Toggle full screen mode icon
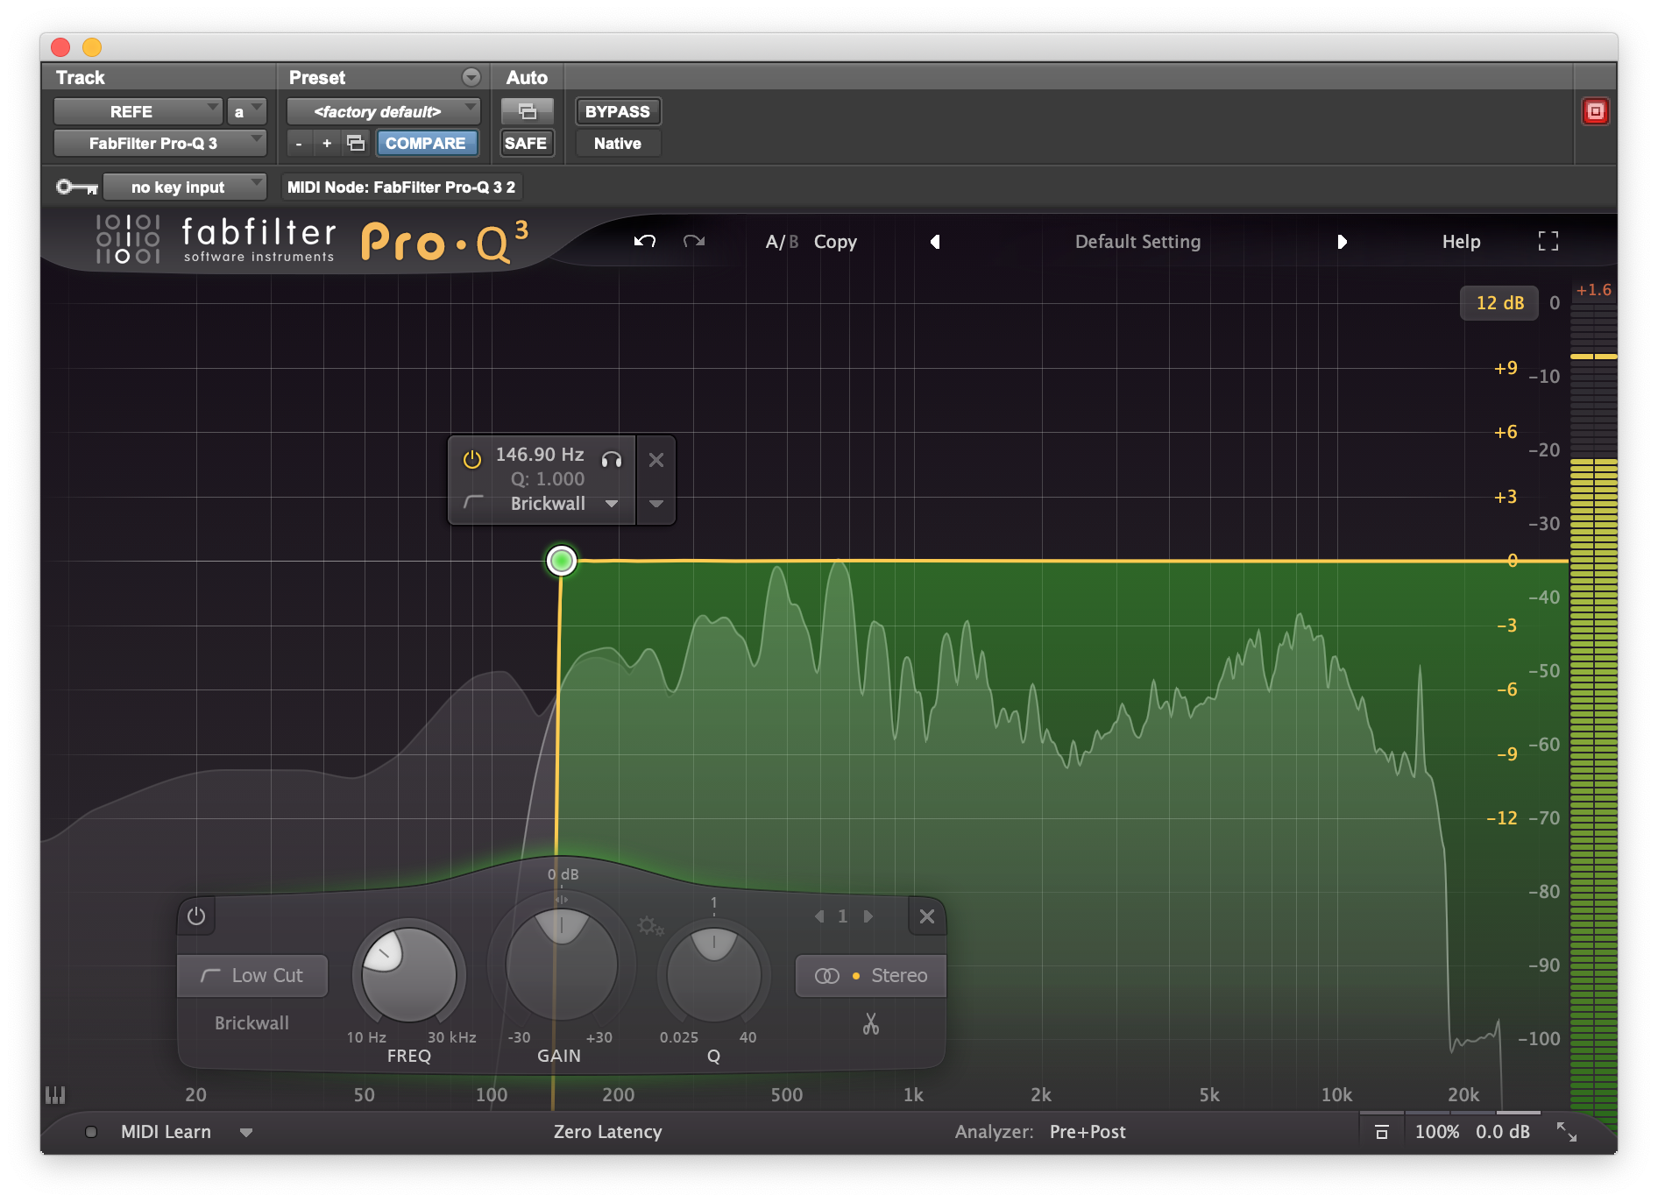1658x1202 pixels. point(1548,241)
